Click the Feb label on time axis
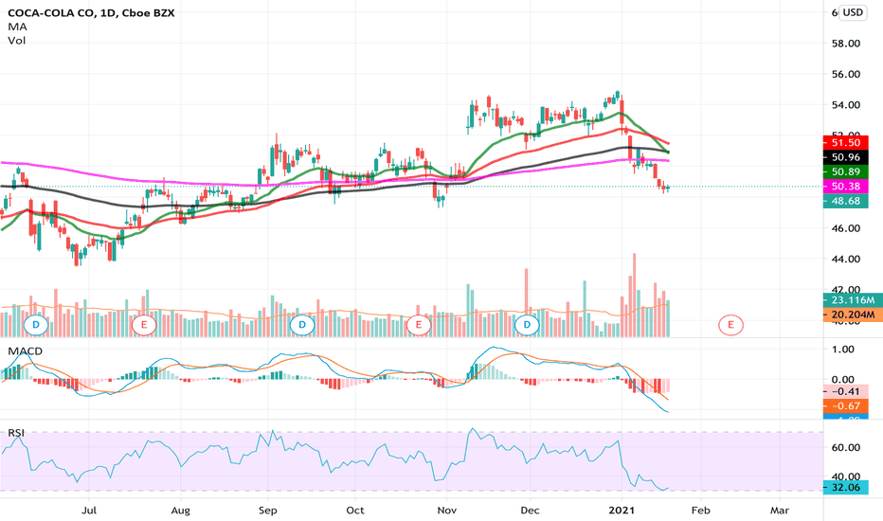The image size is (883, 521). tap(700, 511)
